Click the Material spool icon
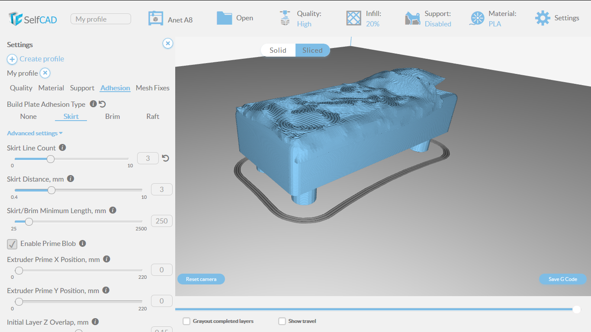The width and height of the screenshot is (591, 332). coord(477,18)
